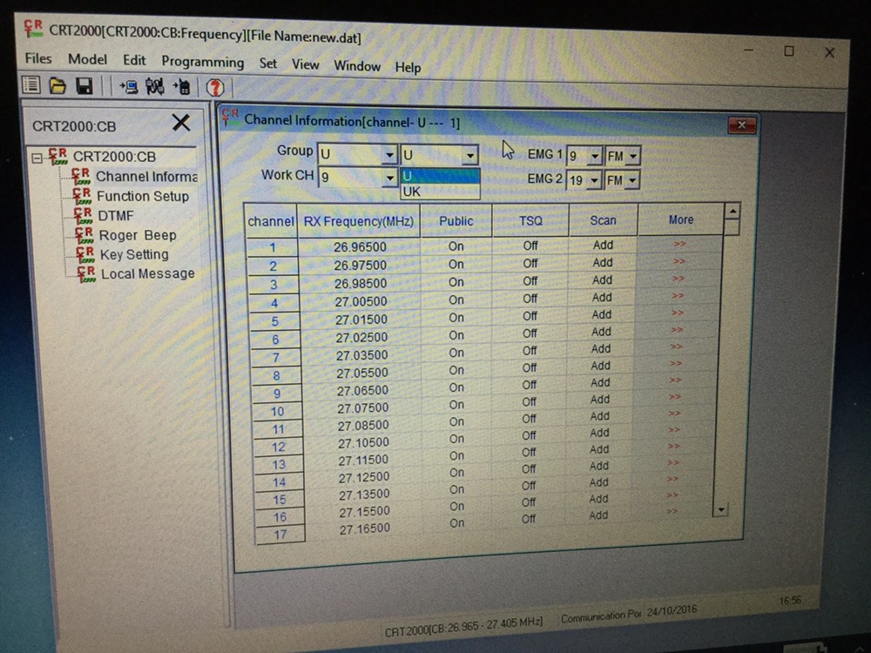Click the binoculars toolbar icon

point(155,86)
